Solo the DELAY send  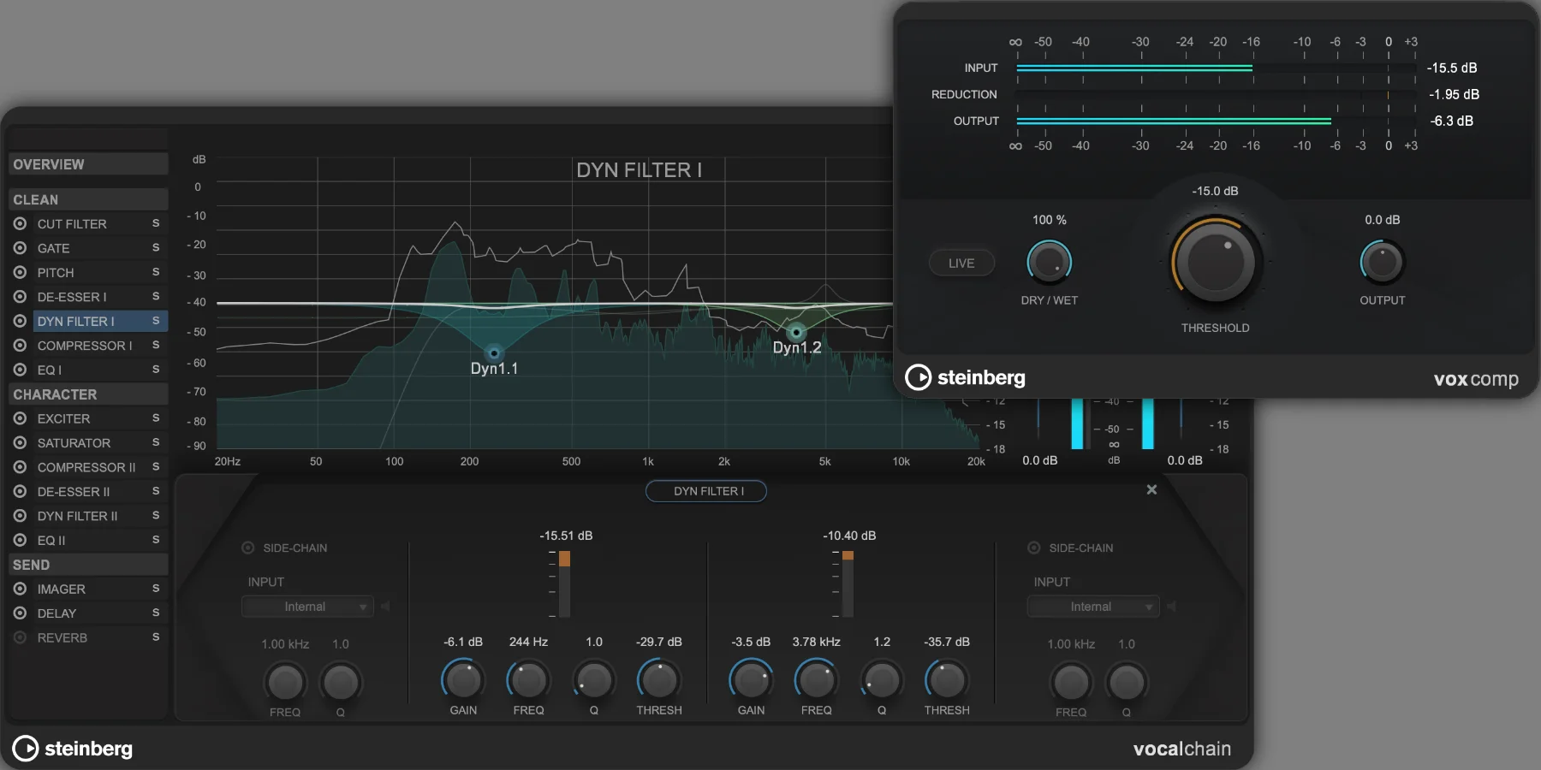(156, 613)
